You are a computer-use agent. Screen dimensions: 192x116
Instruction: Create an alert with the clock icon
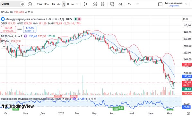point(112,4)
